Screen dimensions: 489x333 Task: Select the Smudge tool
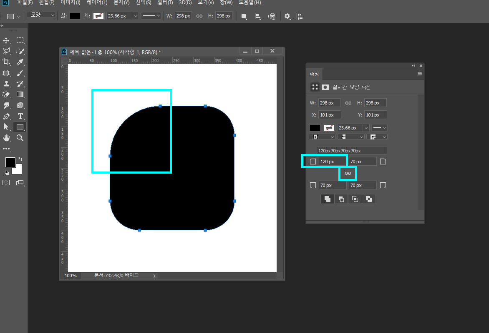(6, 105)
